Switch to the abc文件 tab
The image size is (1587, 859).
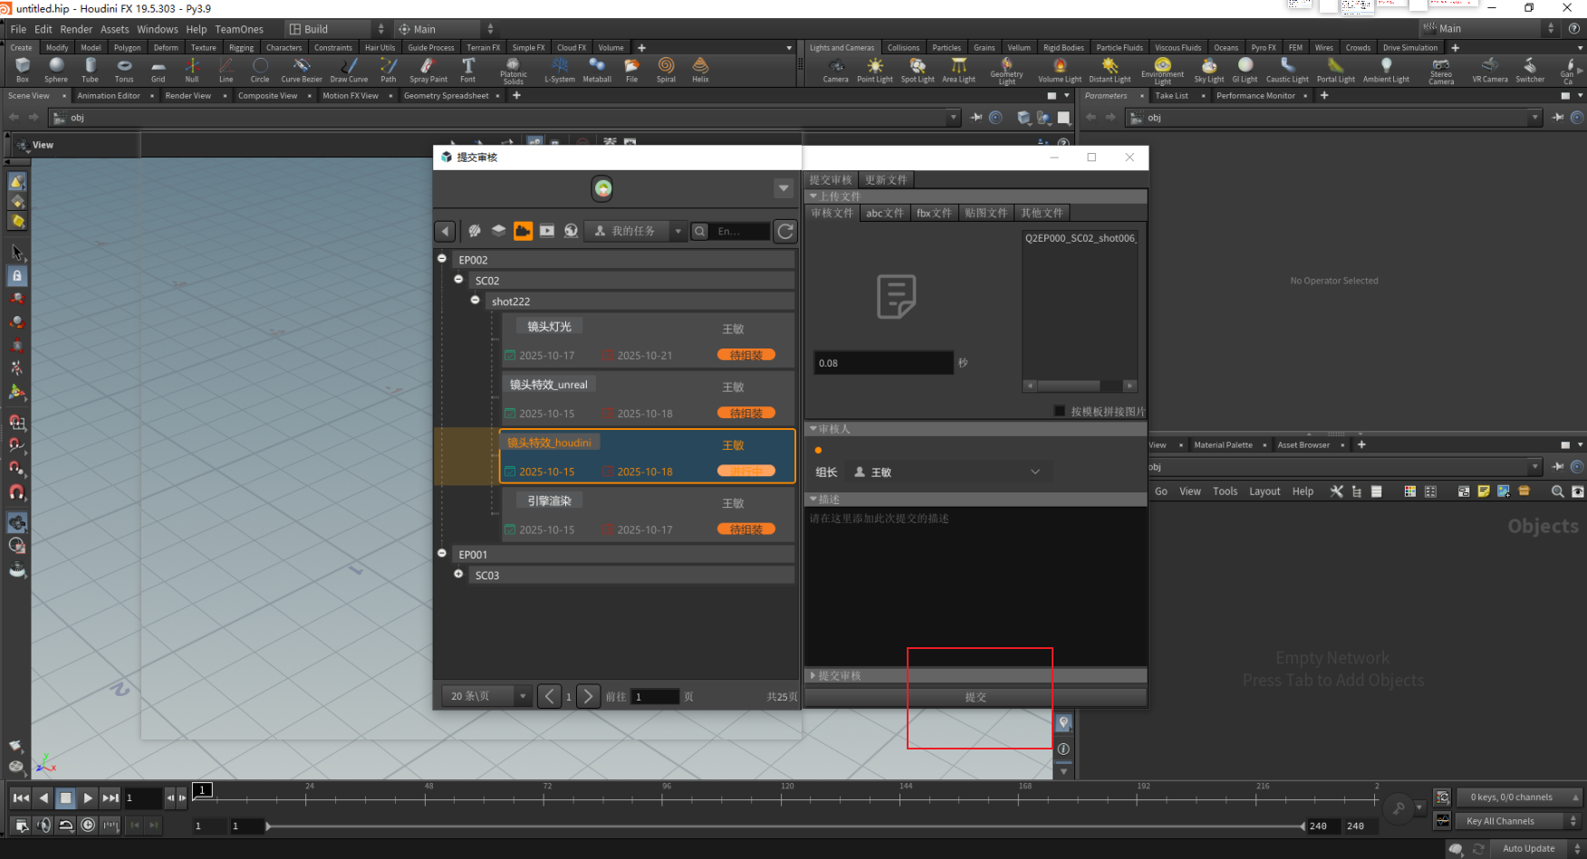(x=884, y=214)
